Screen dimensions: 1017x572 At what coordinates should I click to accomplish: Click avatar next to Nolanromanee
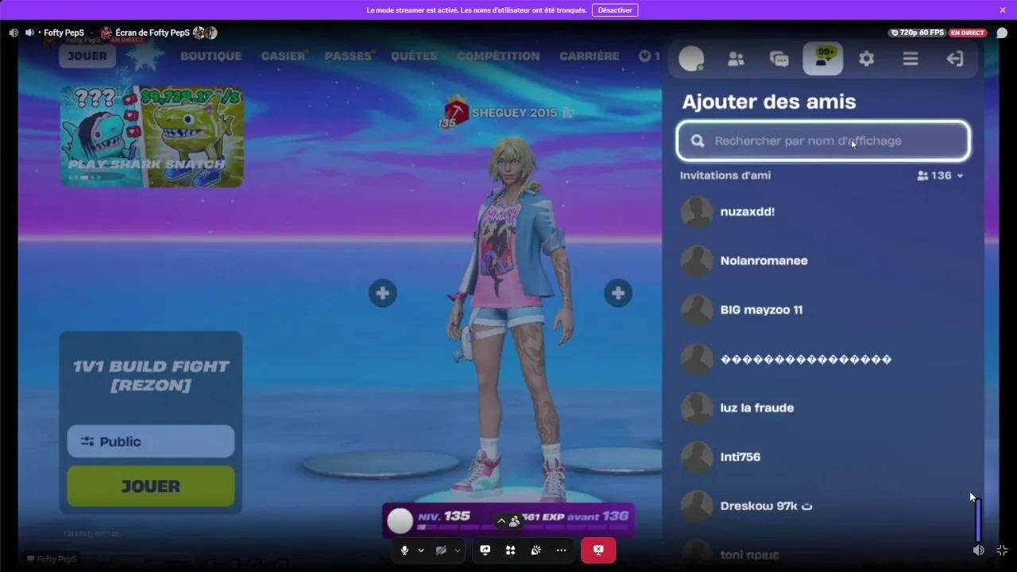pos(697,261)
